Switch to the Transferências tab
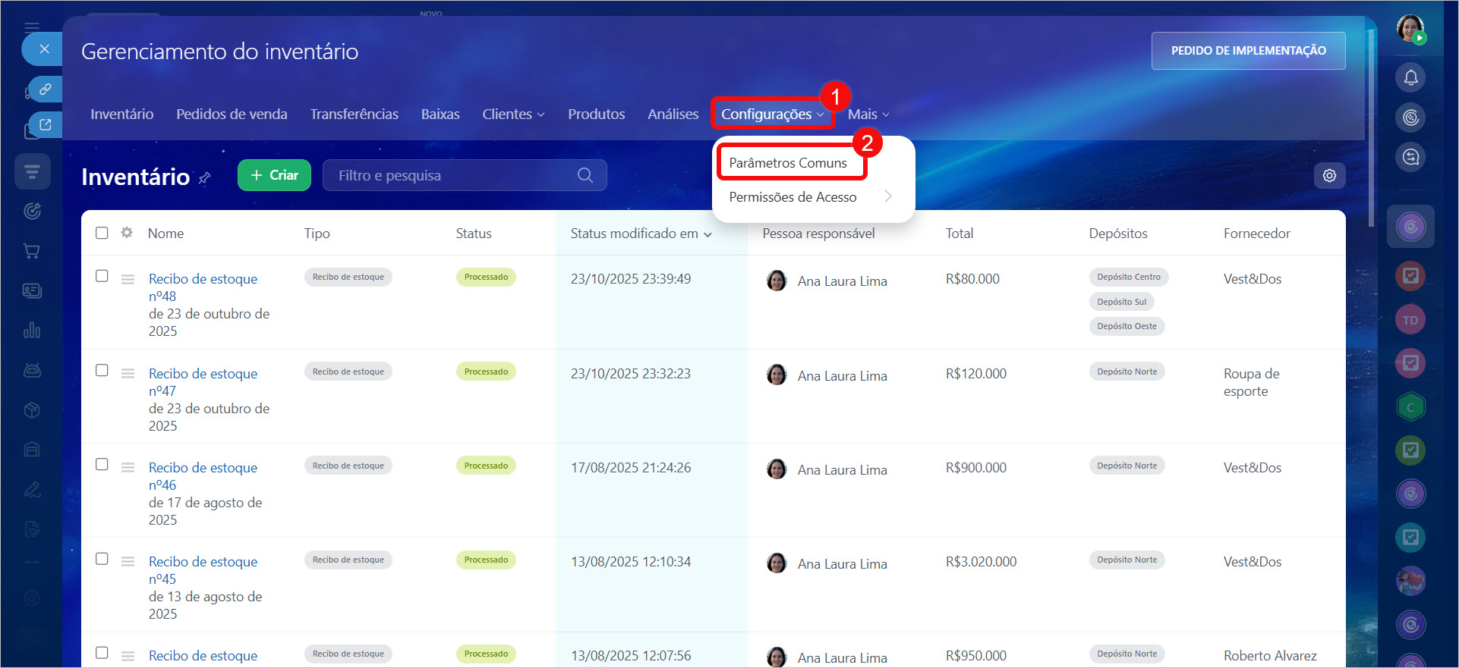The height and width of the screenshot is (668, 1459). click(354, 114)
